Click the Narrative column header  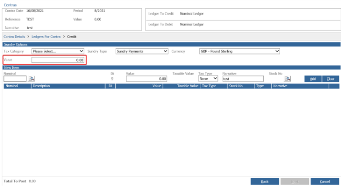tap(300, 86)
